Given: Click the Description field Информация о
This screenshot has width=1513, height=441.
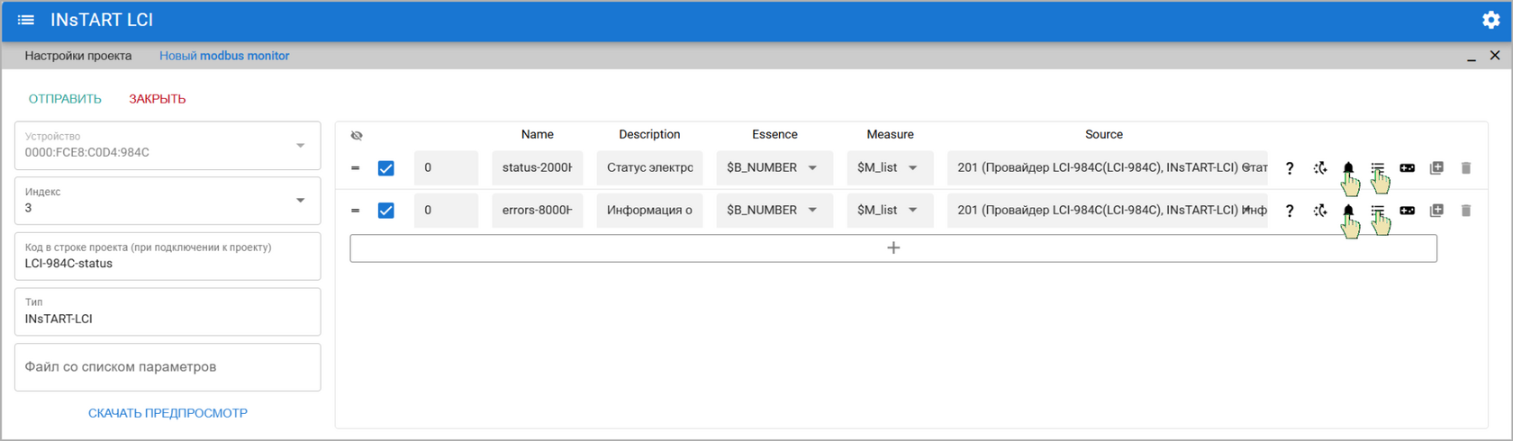Looking at the screenshot, I should 649,211.
